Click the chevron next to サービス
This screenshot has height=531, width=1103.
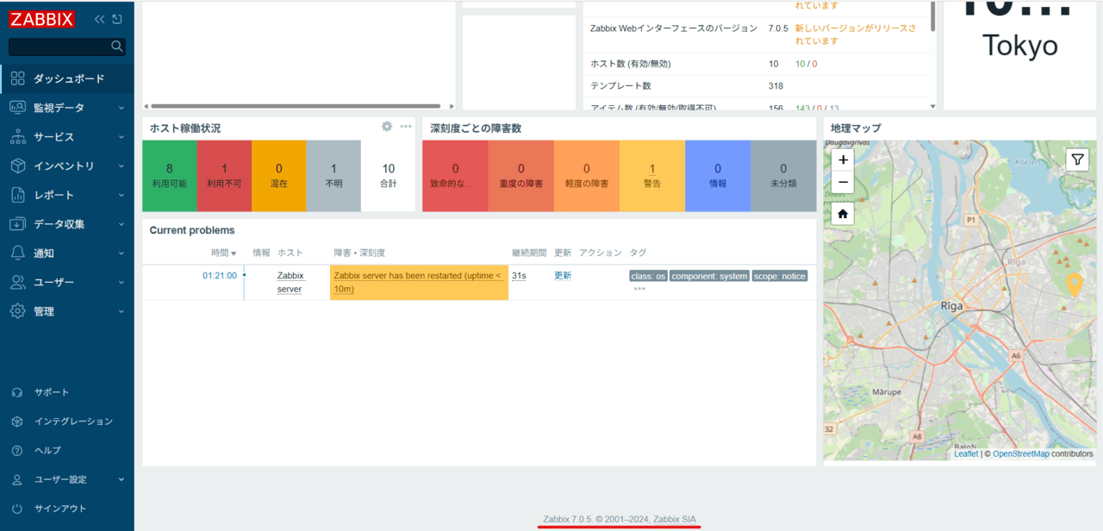coord(122,137)
